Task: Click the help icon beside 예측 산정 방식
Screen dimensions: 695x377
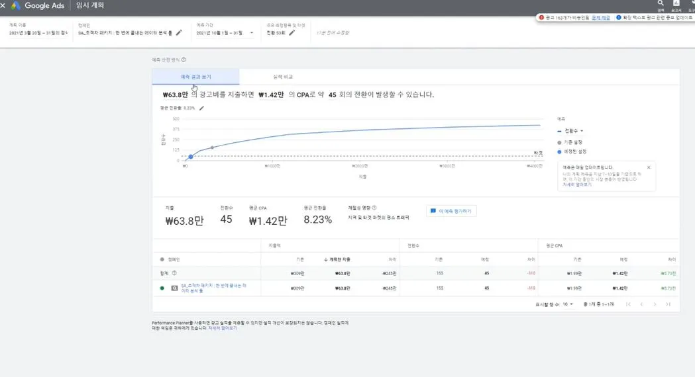Action: point(184,60)
